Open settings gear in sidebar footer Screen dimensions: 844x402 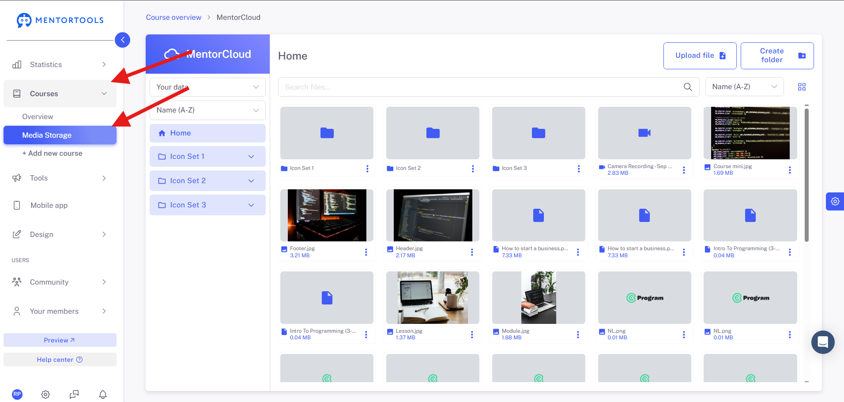[45, 394]
